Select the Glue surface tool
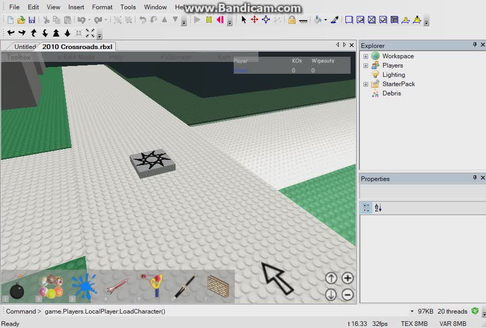 pos(360,20)
